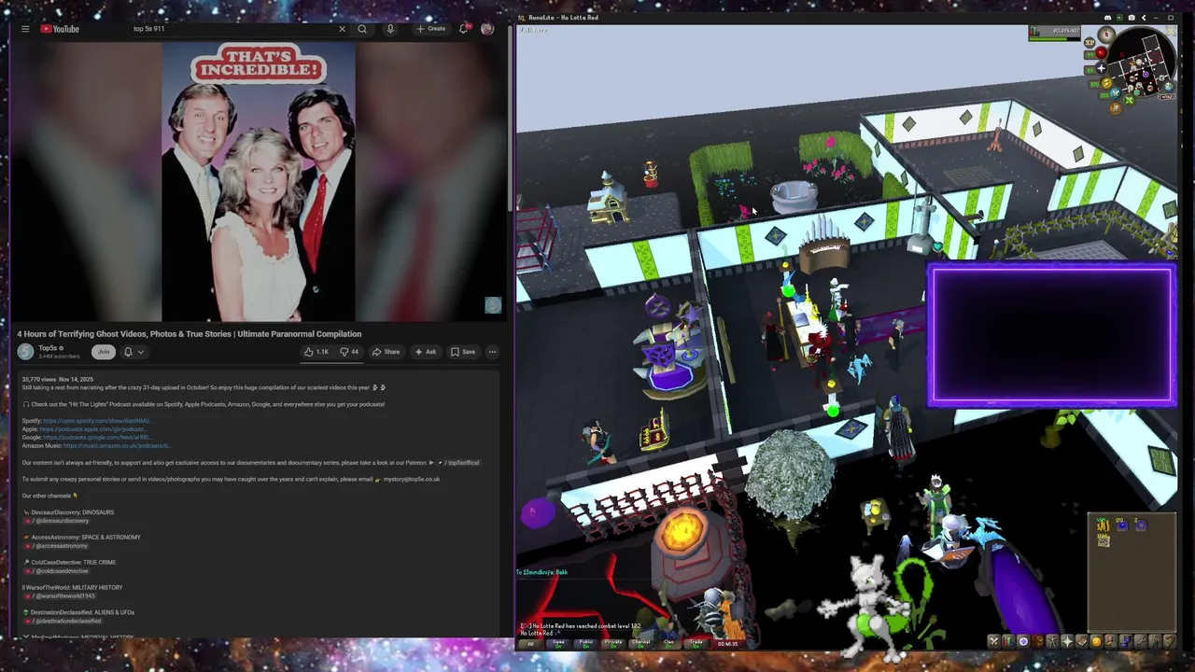The height and width of the screenshot is (672, 1195).
Task: Click the mystory@top5s.co.uk email text
Action: (x=412, y=480)
